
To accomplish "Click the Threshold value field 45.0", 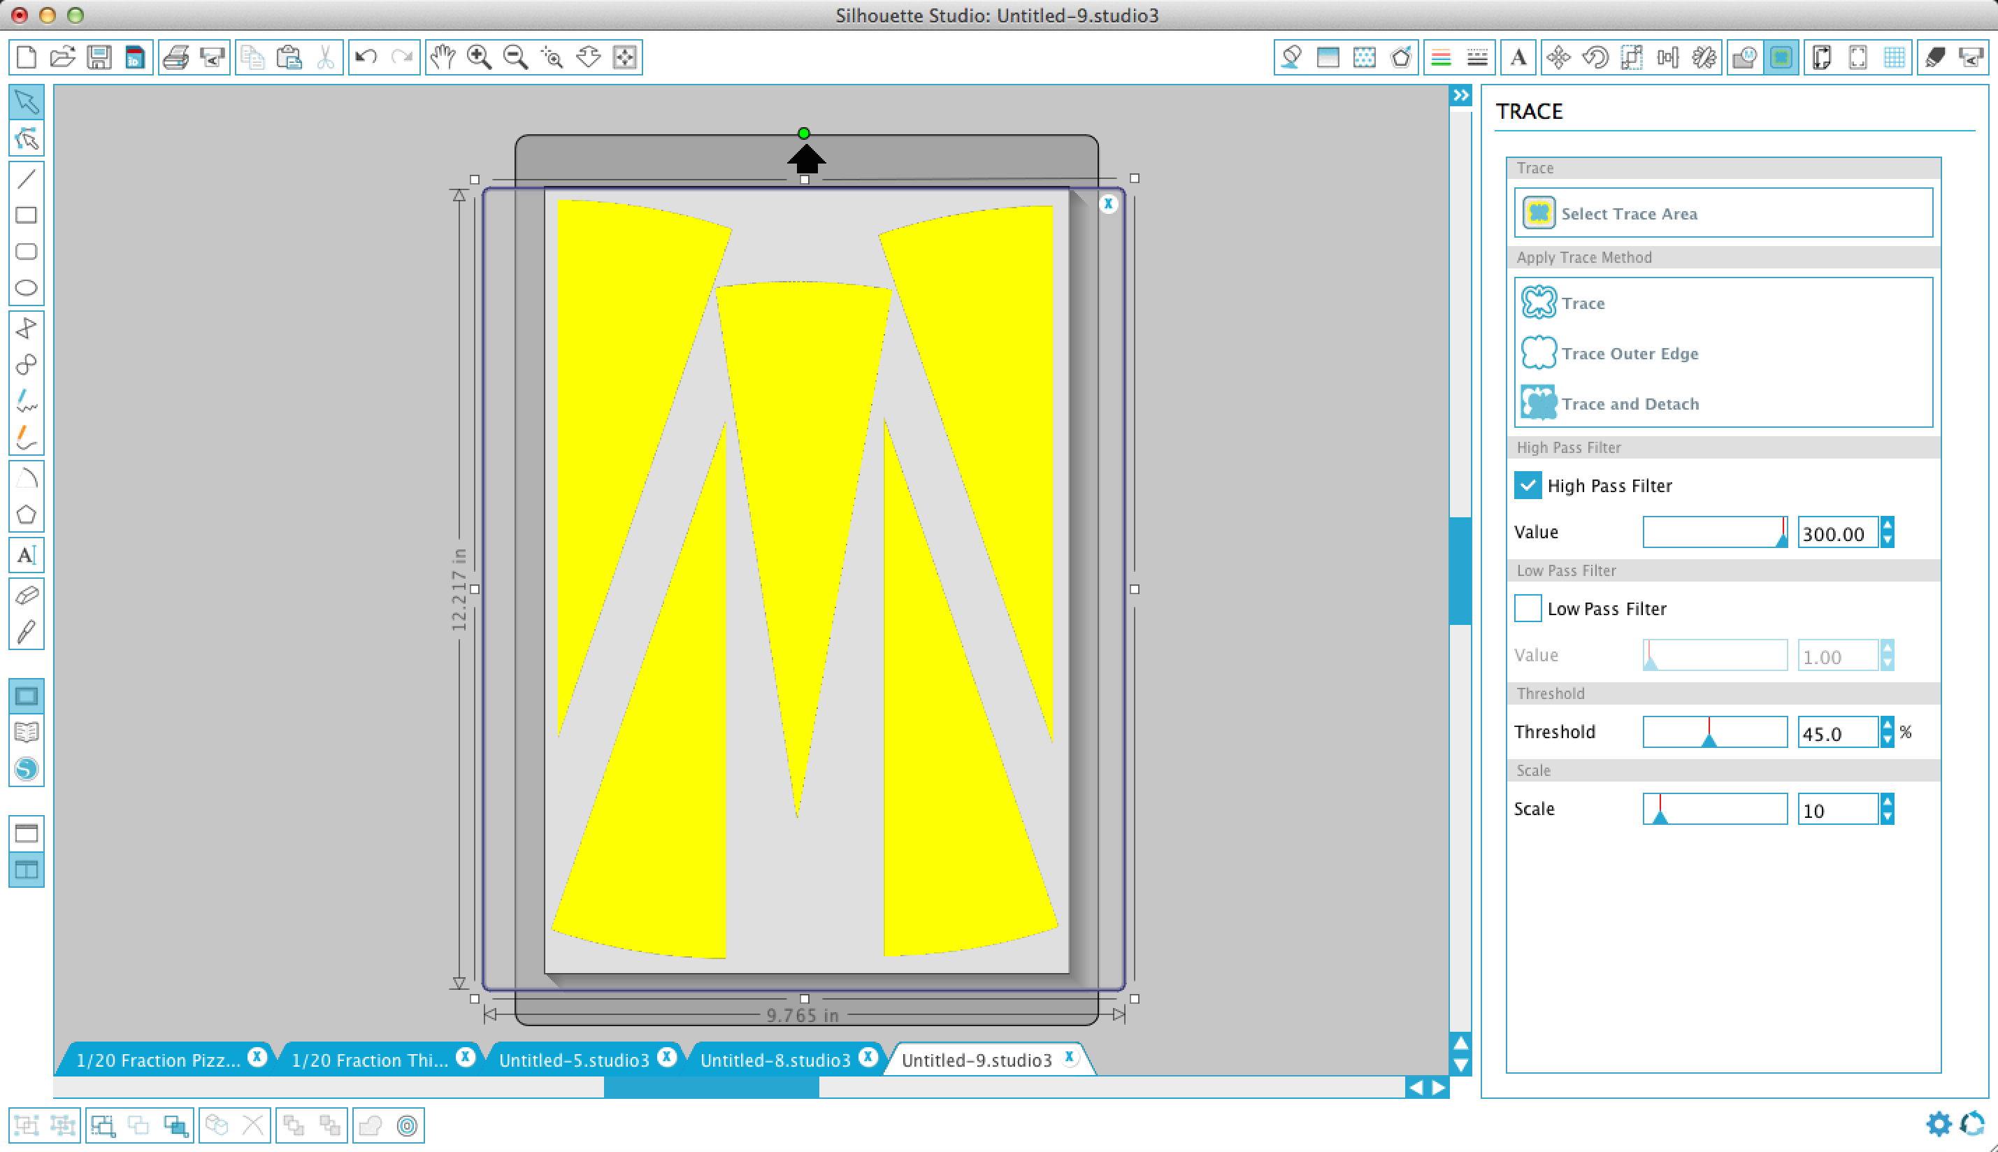I will pyautogui.click(x=1838, y=733).
